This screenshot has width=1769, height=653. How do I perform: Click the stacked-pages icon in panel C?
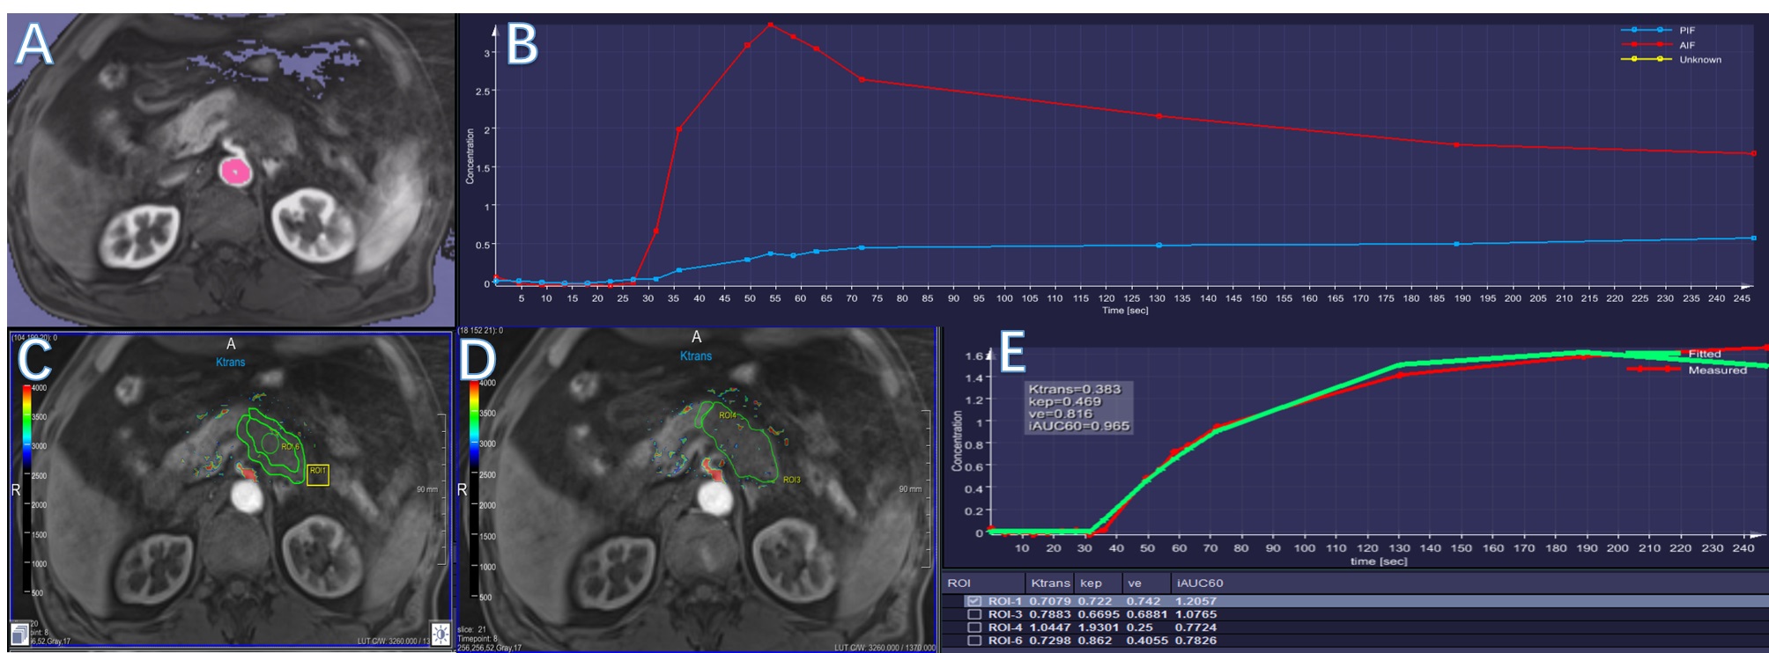coord(19,633)
